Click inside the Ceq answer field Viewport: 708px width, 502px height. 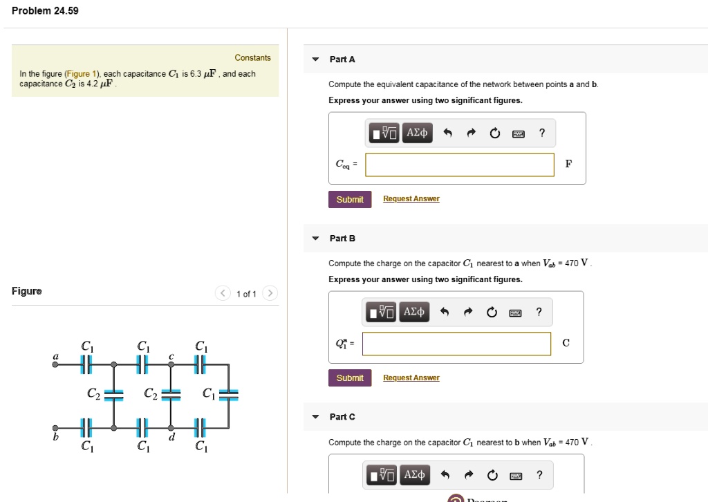[459, 165]
